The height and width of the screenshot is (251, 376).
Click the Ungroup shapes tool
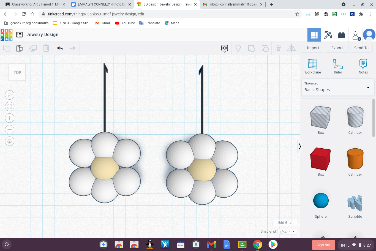(265, 48)
